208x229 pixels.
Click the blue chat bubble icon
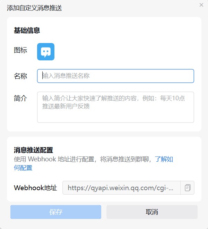pyautogui.click(x=46, y=52)
